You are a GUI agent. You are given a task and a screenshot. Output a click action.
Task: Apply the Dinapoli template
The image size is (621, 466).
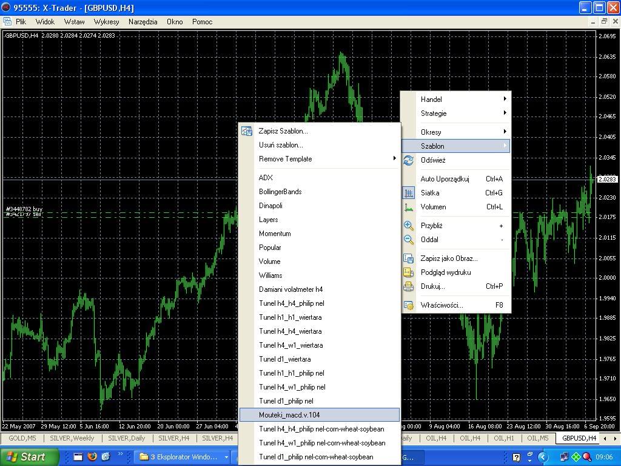click(x=320, y=206)
